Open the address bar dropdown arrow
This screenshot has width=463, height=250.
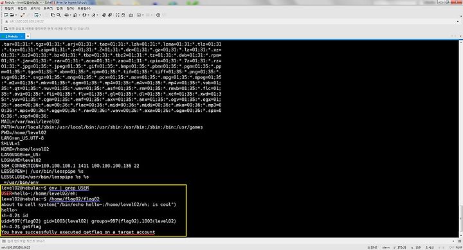click(x=458, y=22)
